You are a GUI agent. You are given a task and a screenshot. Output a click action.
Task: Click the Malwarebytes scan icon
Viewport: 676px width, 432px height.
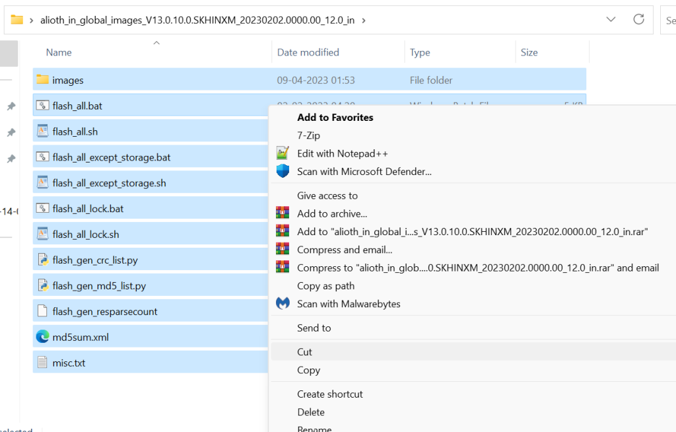283,304
